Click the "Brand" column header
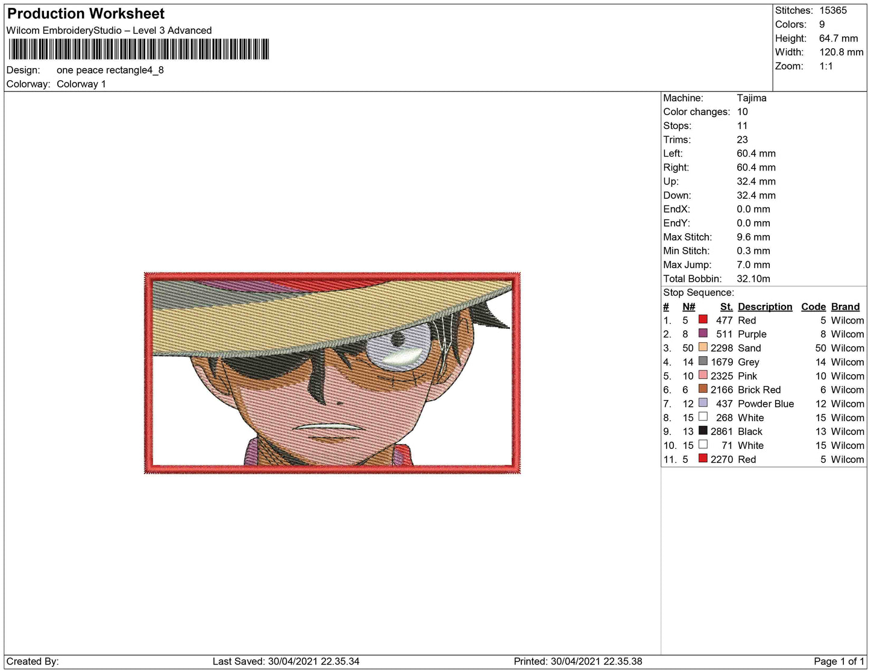This screenshot has width=871, height=670. (x=845, y=306)
